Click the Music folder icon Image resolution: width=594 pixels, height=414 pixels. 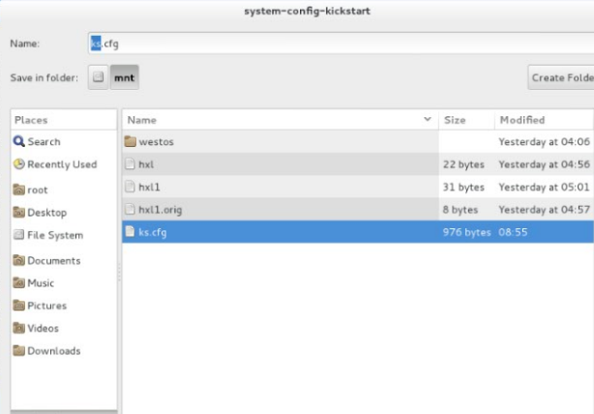click(18, 282)
